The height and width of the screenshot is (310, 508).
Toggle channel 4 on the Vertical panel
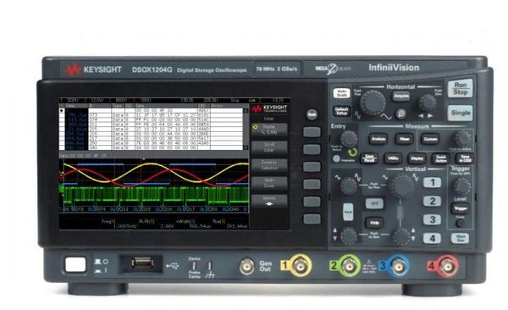[432, 238]
